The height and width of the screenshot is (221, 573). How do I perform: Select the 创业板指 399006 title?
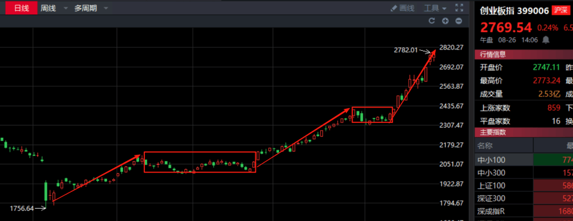[515, 11]
